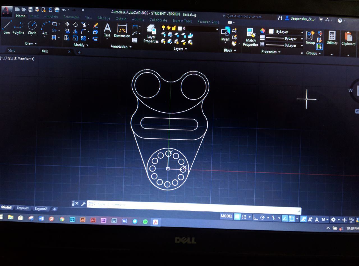
Task: Expand the Draw panel
Action: coord(31,43)
